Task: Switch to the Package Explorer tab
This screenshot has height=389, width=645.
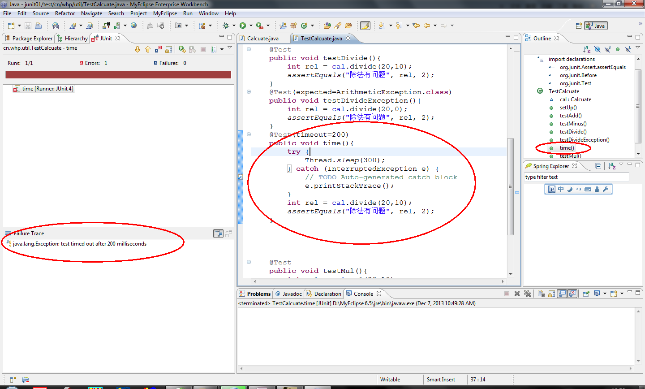Action: pos(28,39)
